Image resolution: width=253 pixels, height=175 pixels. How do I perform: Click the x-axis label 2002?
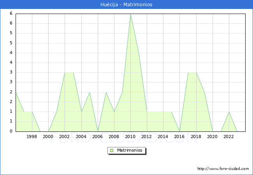pos(64,136)
